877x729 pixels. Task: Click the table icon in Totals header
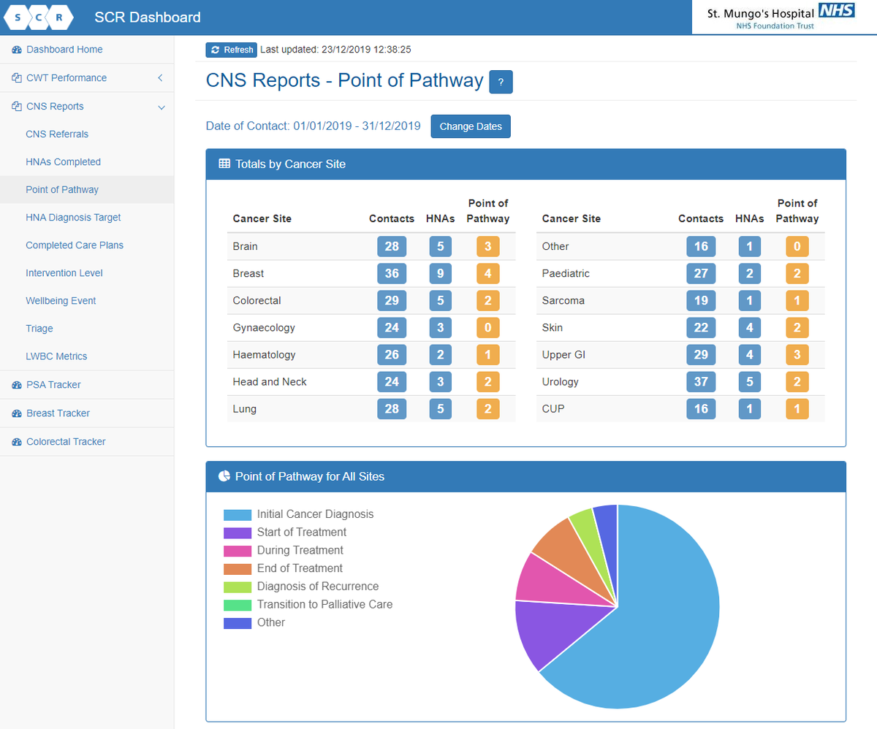point(224,164)
